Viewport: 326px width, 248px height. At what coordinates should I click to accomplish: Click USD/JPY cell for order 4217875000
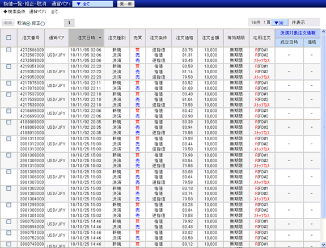(56, 86)
